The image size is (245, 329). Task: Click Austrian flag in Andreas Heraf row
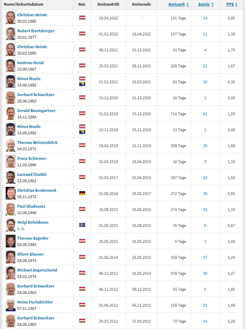[82, 65]
